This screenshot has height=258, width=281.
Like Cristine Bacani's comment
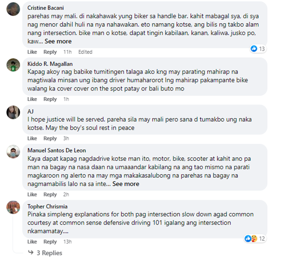[x=32, y=52]
